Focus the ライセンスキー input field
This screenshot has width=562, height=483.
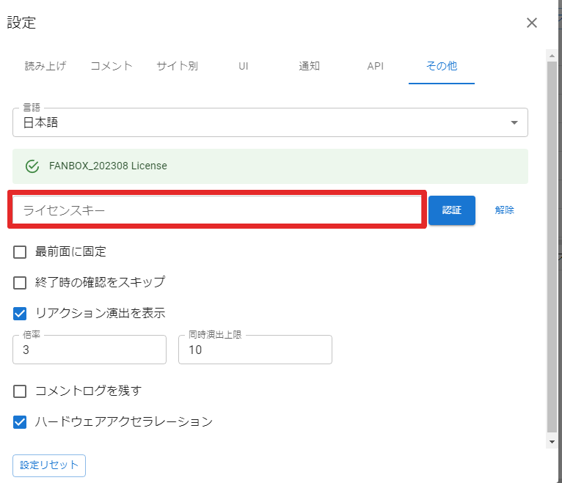pos(217,210)
